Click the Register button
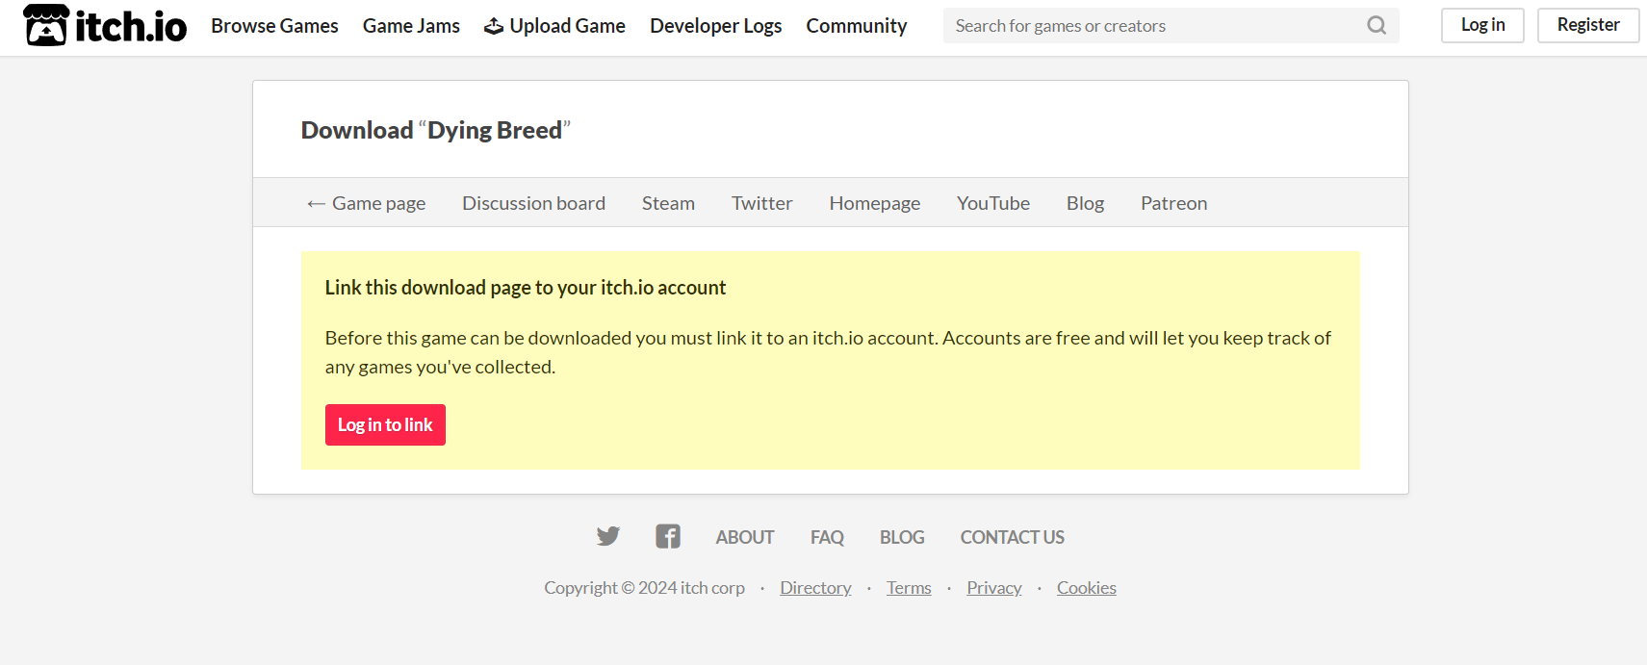This screenshot has height=665, width=1647. 1587,25
